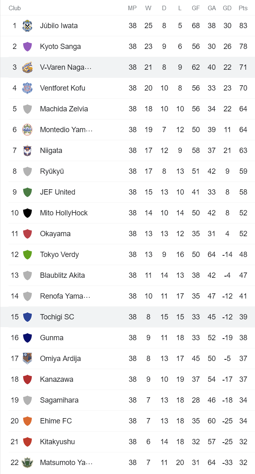
Task: Click the orange Ehime FC shield
Action: 27,421
